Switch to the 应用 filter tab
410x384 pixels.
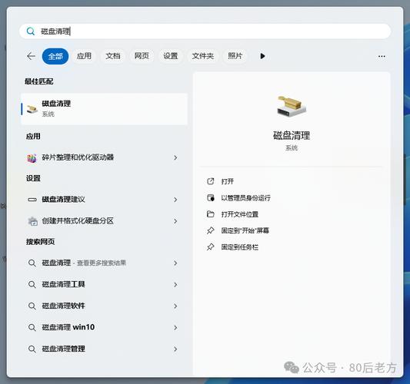(x=84, y=56)
